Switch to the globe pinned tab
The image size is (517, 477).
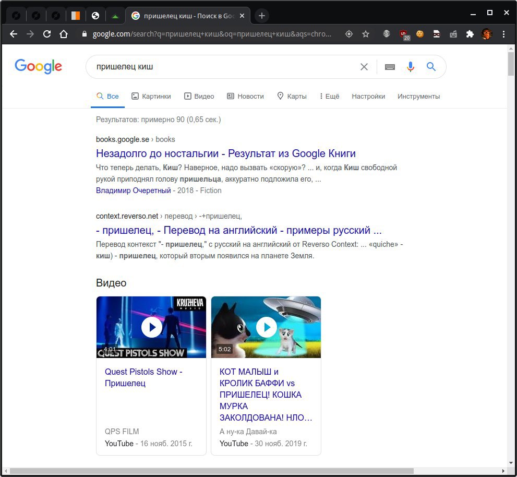pos(95,16)
